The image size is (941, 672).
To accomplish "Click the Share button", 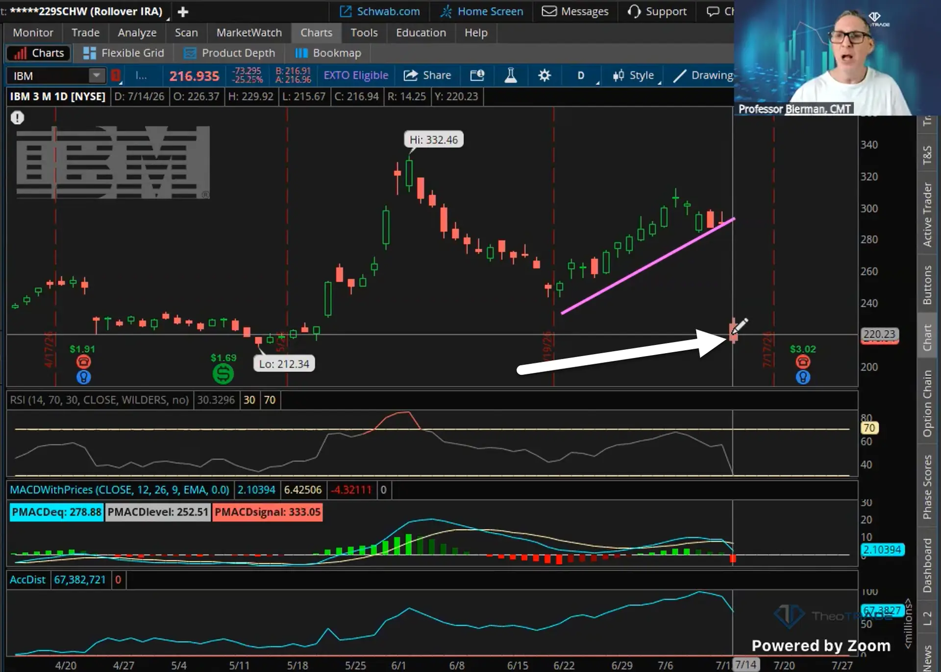I will pos(427,75).
